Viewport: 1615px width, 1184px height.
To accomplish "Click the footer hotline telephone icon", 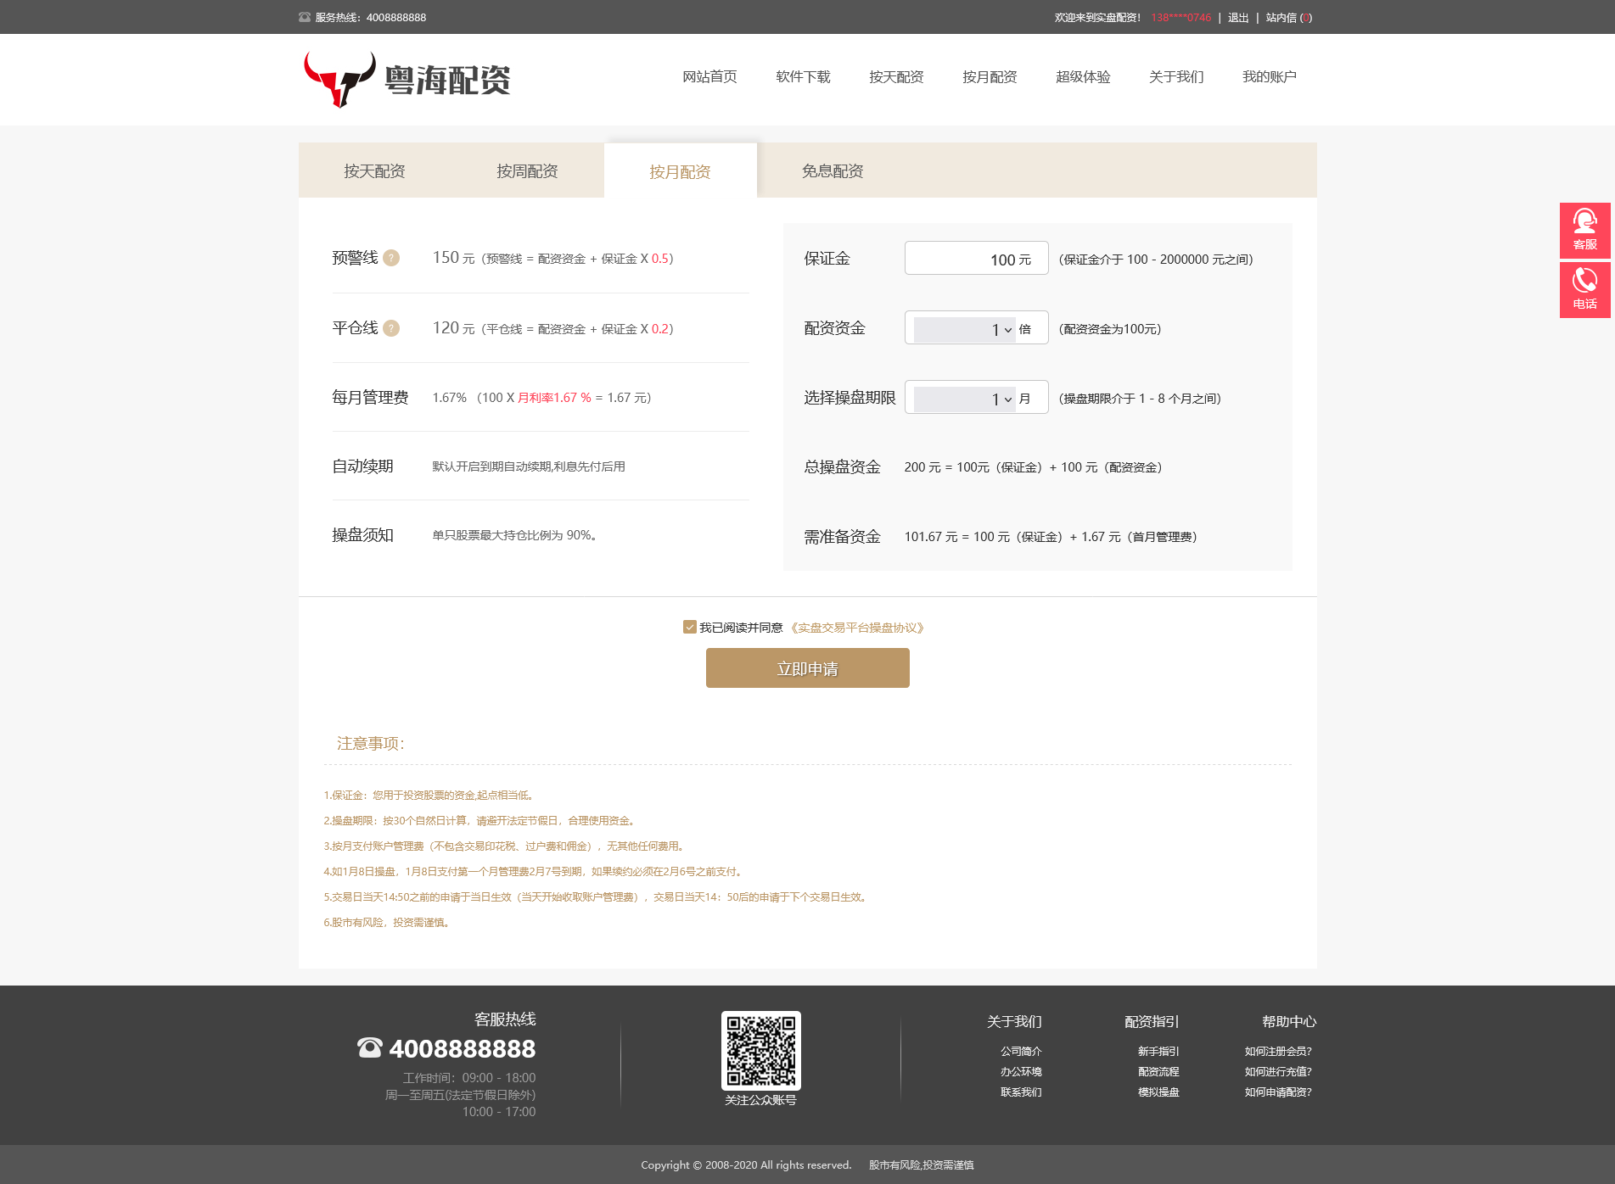I will (370, 1048).
